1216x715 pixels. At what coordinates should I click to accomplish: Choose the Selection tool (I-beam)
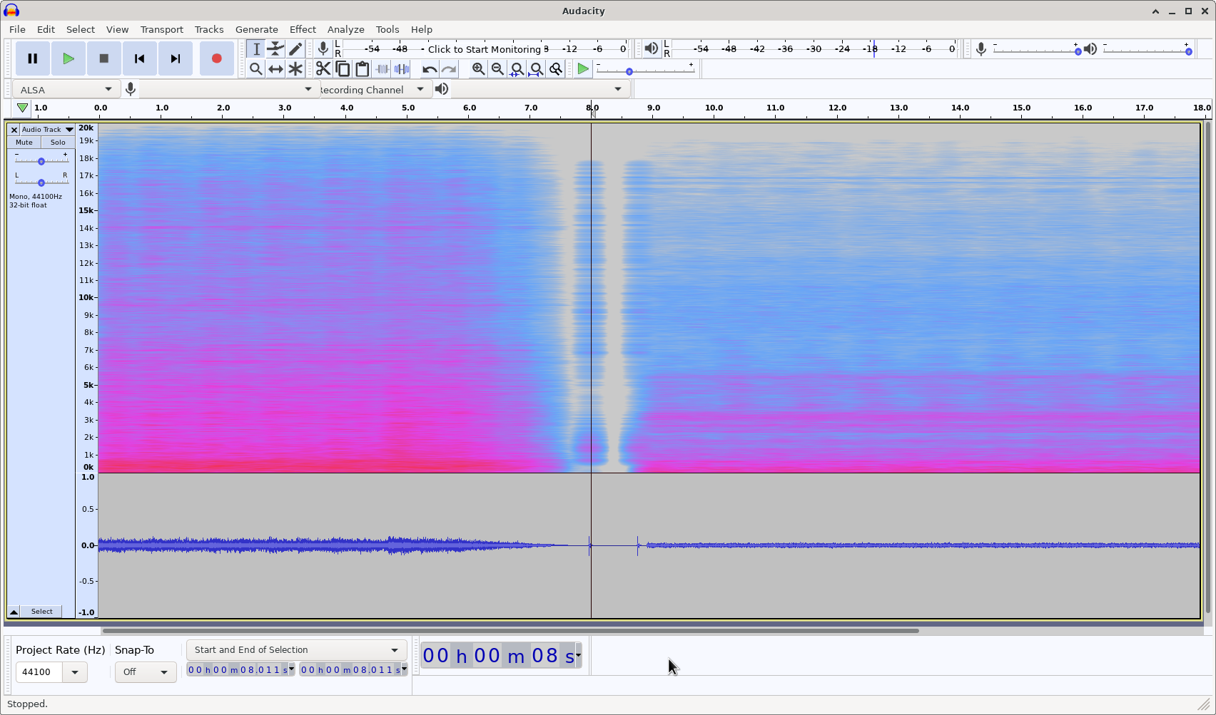coord(256,49)
